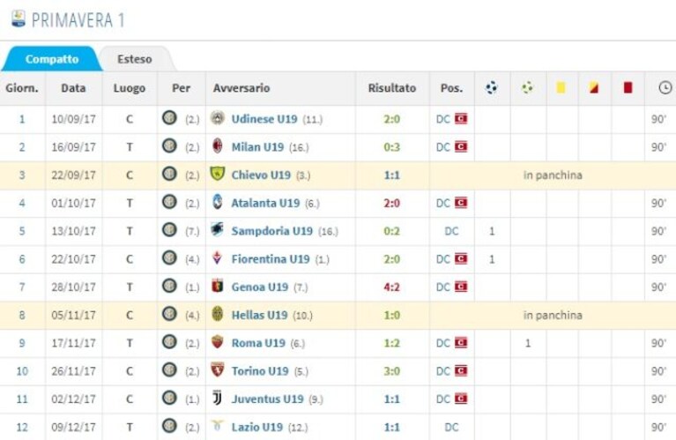676x440 pixels.
Task: Click the Inter crest in Milan U19 row
Action: [x=169, y=145]
